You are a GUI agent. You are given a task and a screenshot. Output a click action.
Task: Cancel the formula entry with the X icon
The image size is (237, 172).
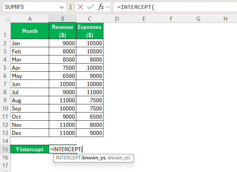pyautogui.click(x=80, y=7)
